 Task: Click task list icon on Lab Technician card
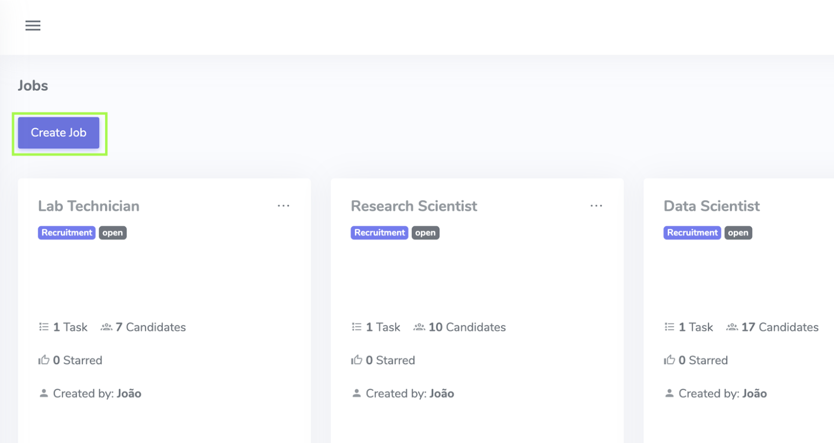43,327
